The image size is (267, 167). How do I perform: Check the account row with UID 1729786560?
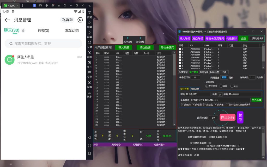[x=180, y=60]
